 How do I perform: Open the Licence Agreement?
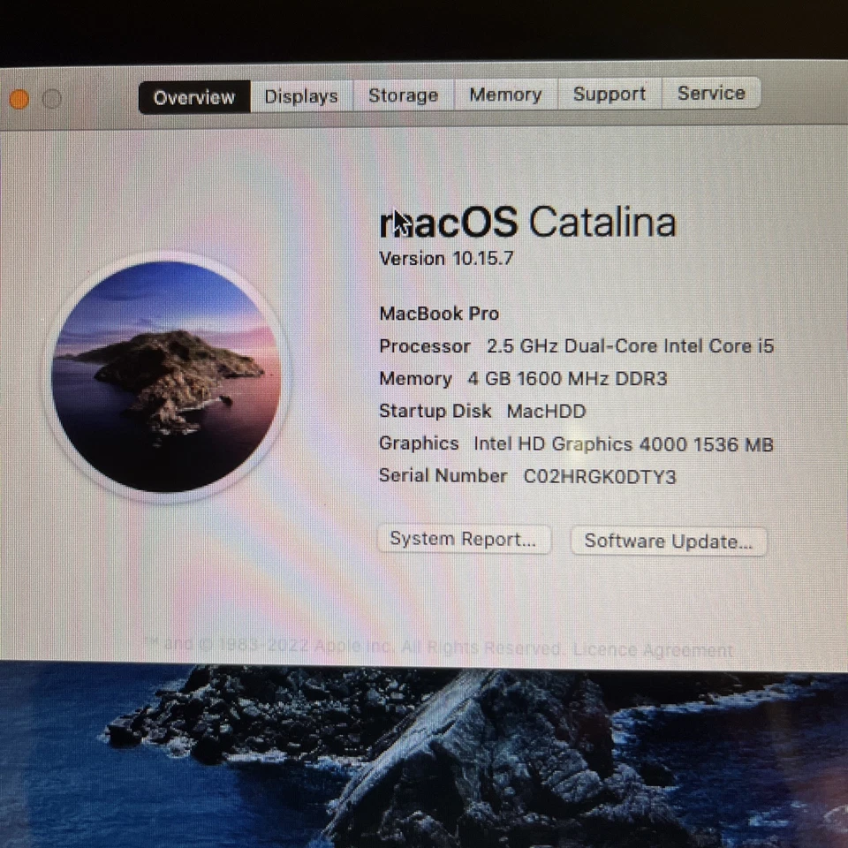coord(653,648)
